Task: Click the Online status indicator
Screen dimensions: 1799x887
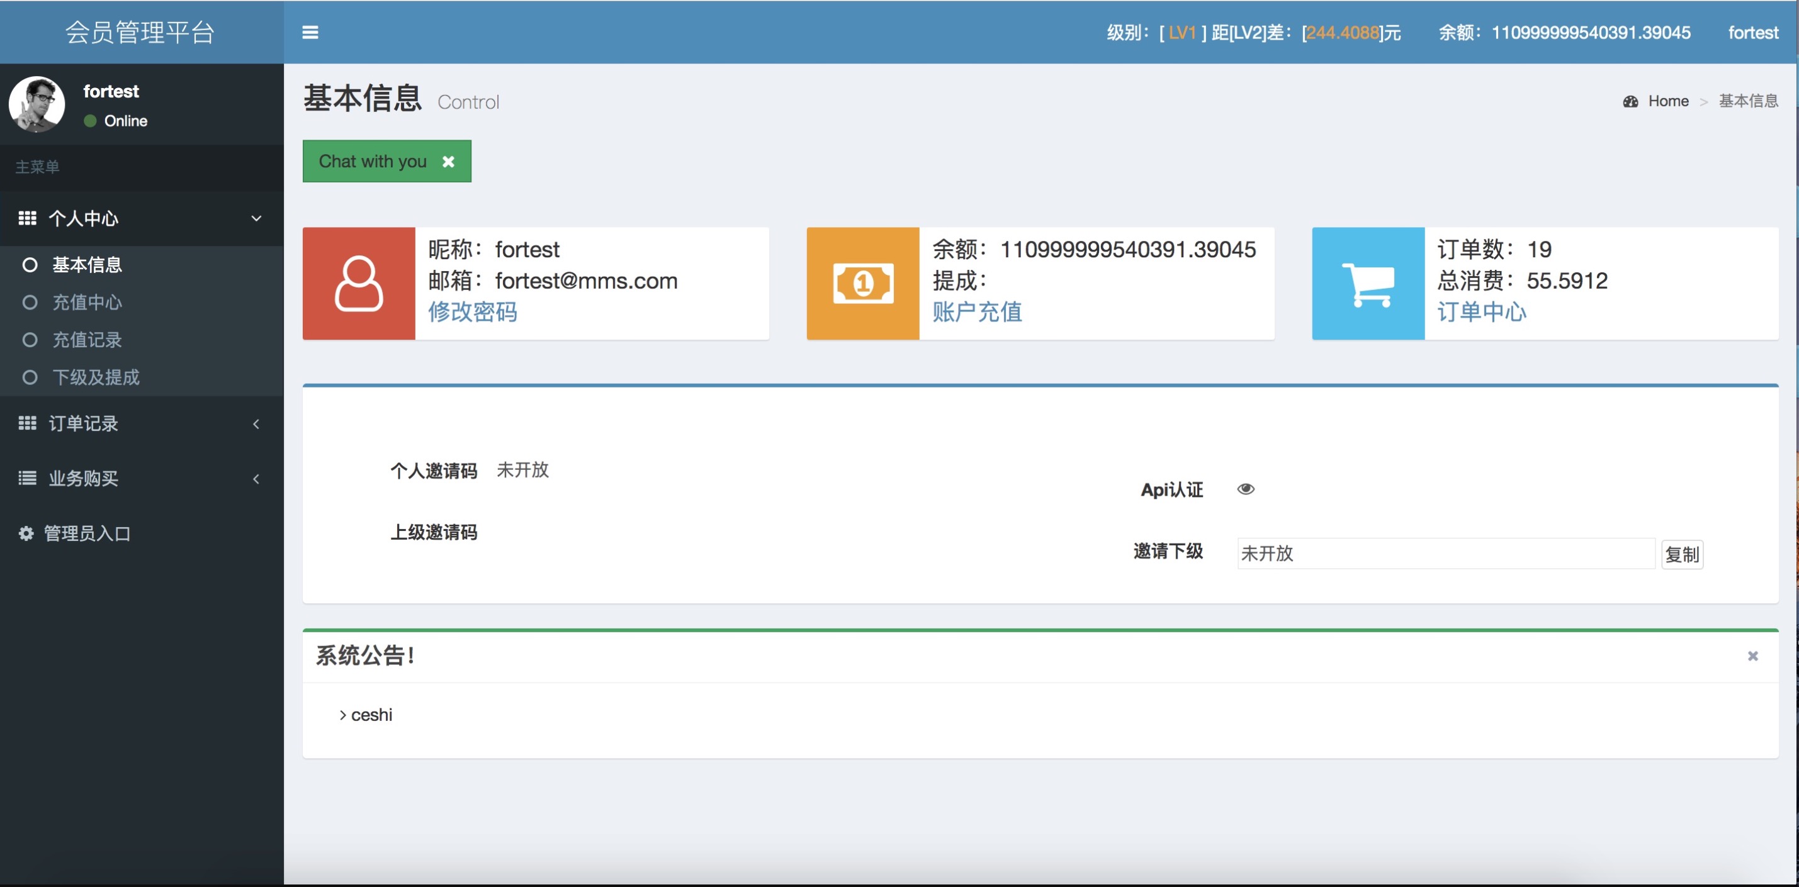Action: point(115,121)
